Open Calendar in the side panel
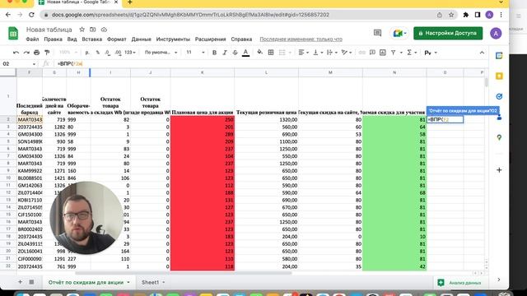 click(499, 56)
